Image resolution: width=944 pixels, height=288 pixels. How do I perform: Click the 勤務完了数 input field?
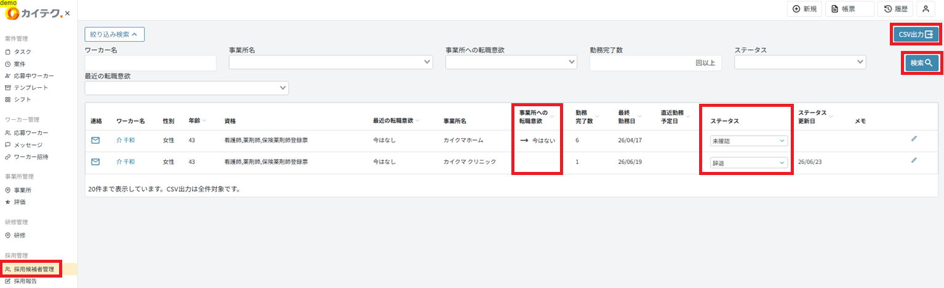(655, 63)
